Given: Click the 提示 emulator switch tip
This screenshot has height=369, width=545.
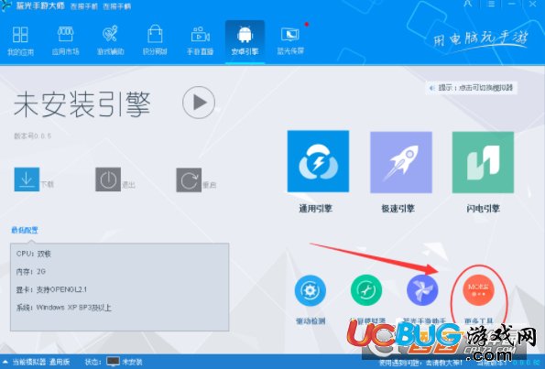Looking at the screenshot, I should pyautogui.click(x=472, y=88).
